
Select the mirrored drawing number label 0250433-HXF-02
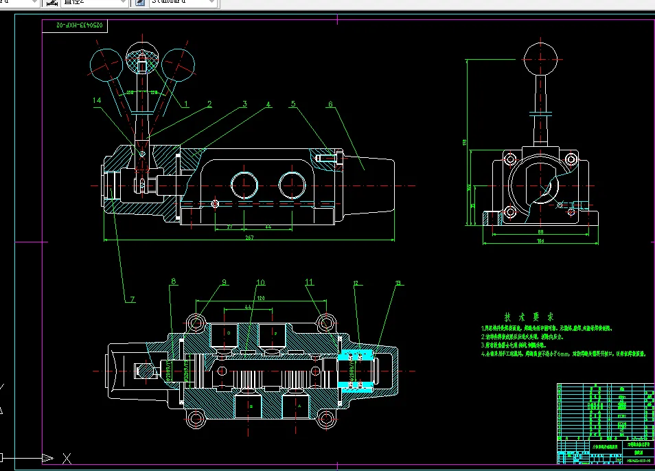[80, 25]
